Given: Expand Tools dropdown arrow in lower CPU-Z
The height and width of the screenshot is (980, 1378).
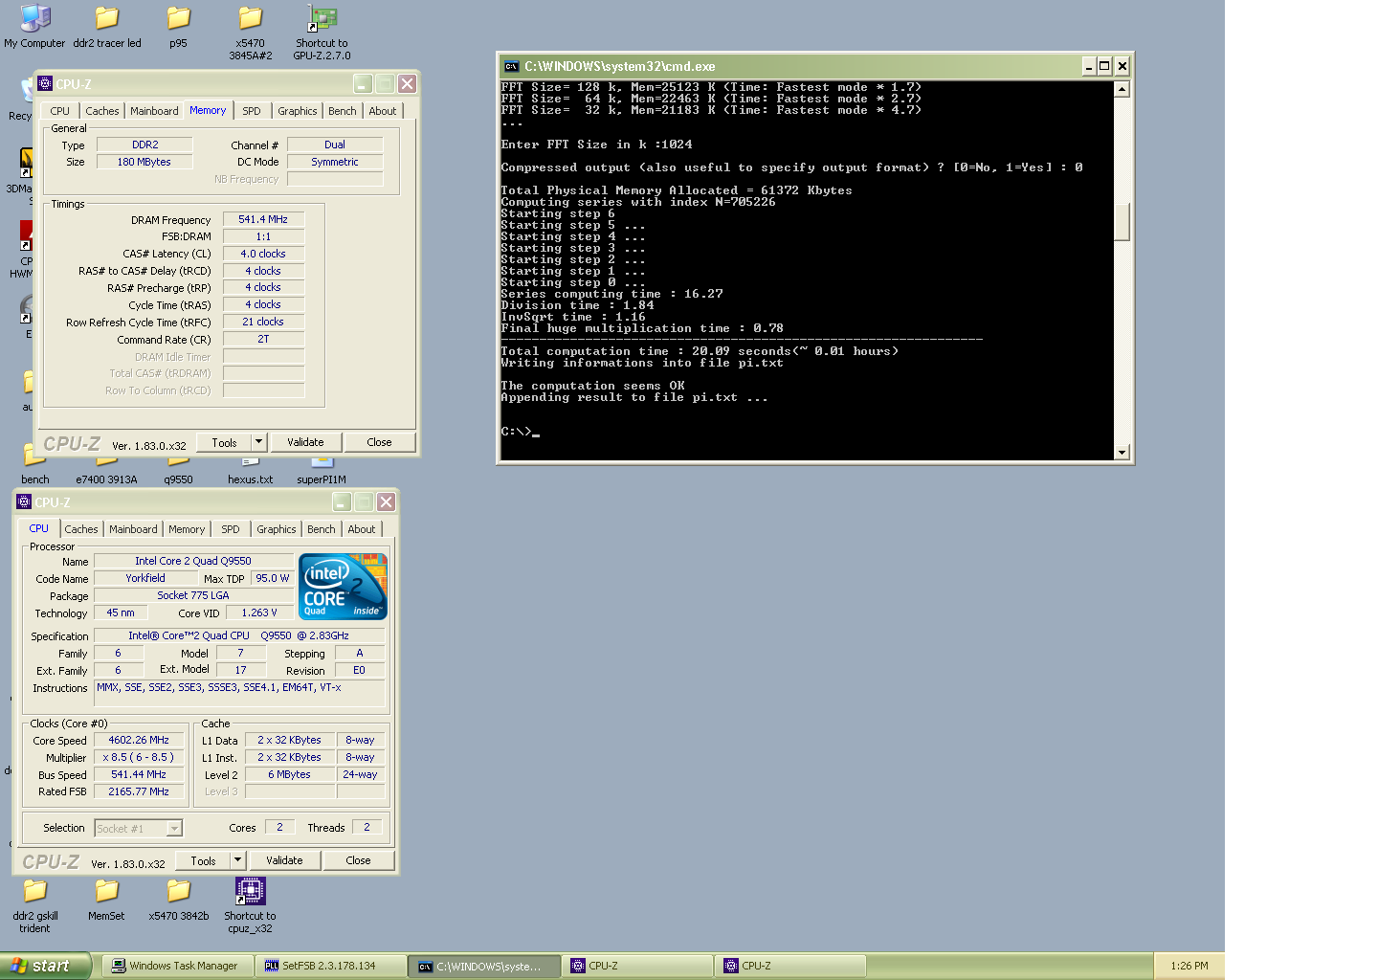Looking at the screenshot, I should click(237, 860).
